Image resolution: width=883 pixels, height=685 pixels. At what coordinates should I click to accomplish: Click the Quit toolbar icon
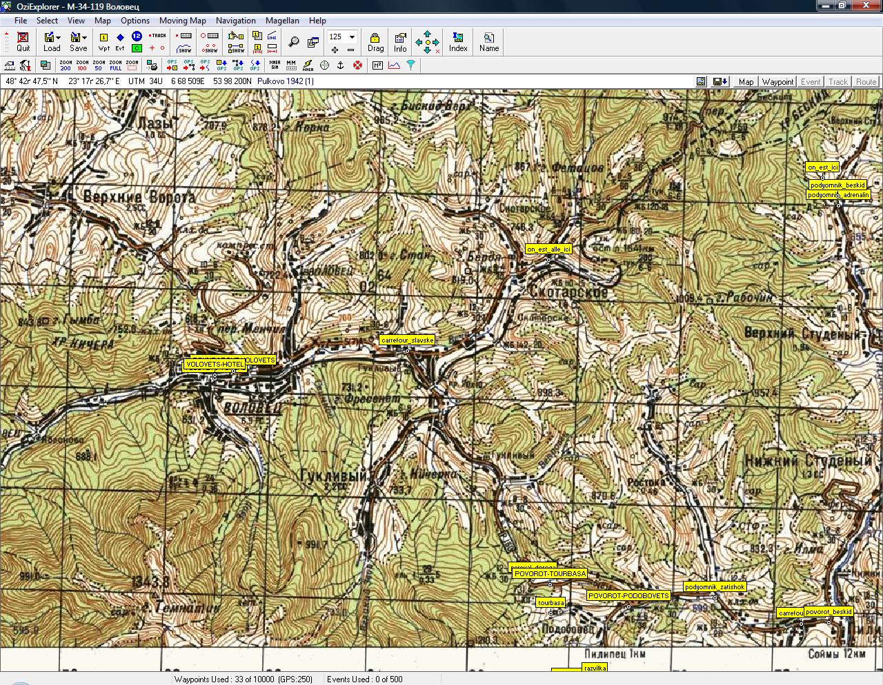23,41
